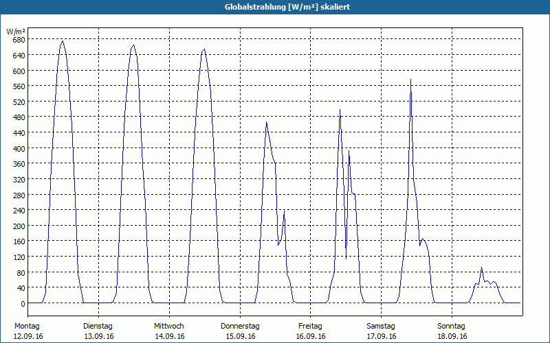
Task: Select the 280 y-axis value
Action: click(19, 195)
